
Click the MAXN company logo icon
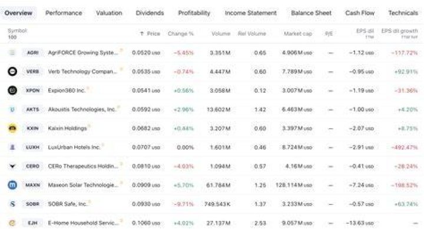(x=12, y=185)
